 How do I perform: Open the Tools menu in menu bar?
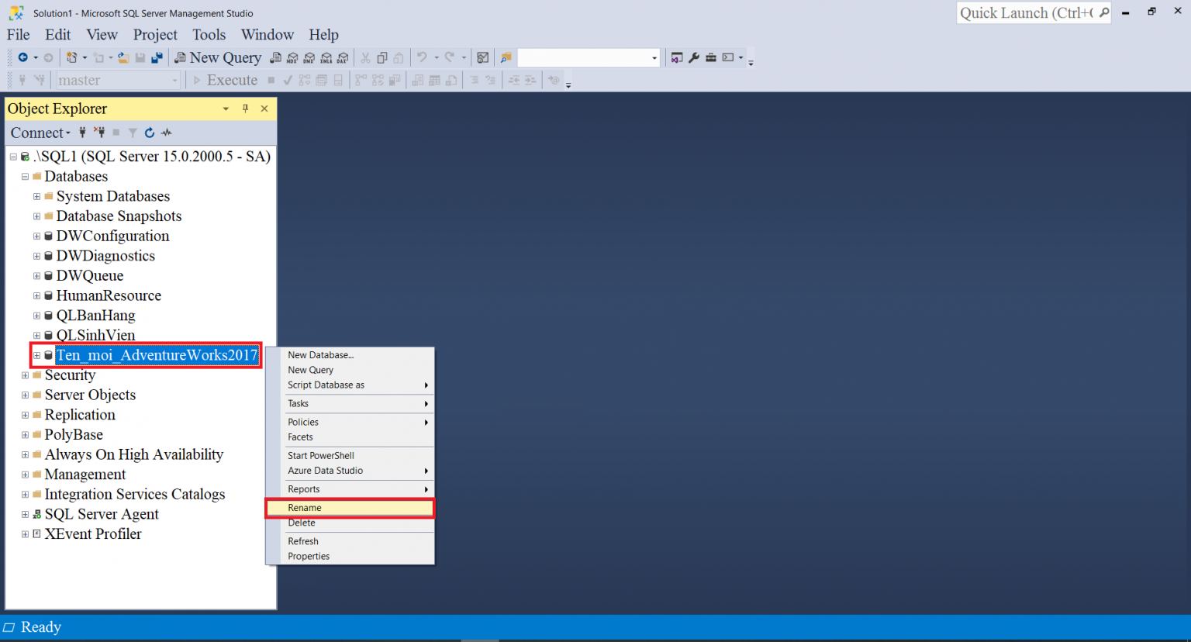coord(209,35)
